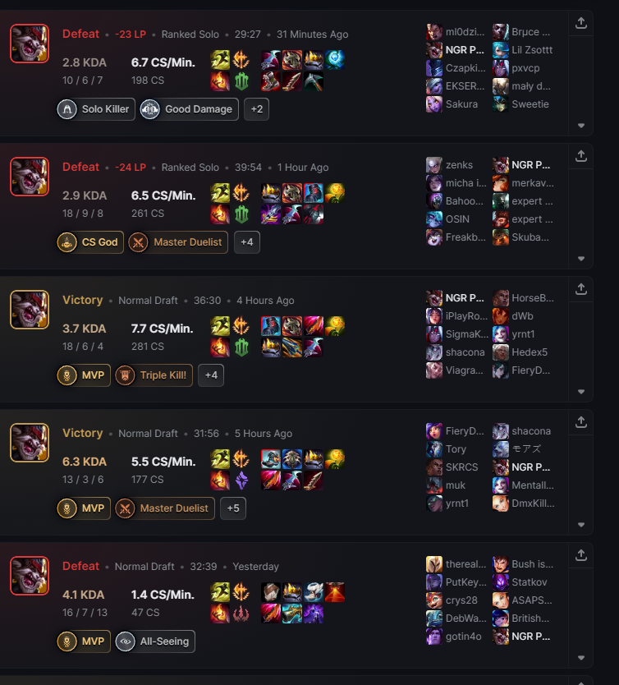Screen dimensions: 619x685
Task: Click the All-Seeing badge
Action: pyautogui.click(x=155, y=641)
